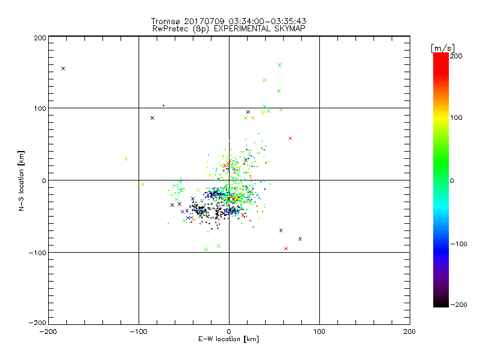Screen dimensions: 482x361
Task: Click the y-axis tick label "200"
Action: [40, 38]
